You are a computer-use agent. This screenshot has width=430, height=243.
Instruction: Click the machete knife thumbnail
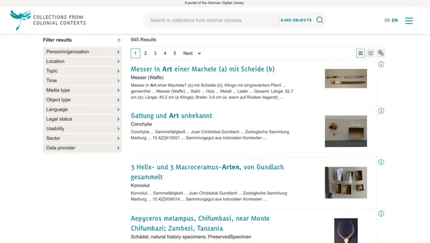[x=346, y=78]
